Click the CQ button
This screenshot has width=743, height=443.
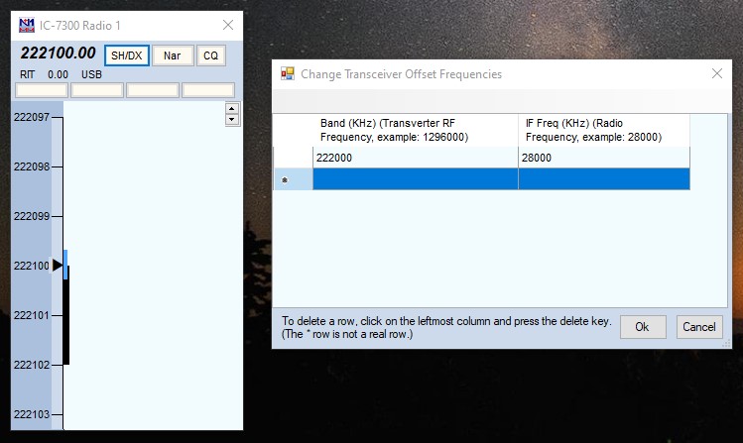[211, 55]
